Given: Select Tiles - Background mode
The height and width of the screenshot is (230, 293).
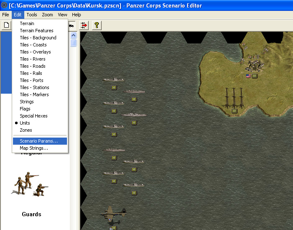Looking at the screenshot, I should point(40,38).
